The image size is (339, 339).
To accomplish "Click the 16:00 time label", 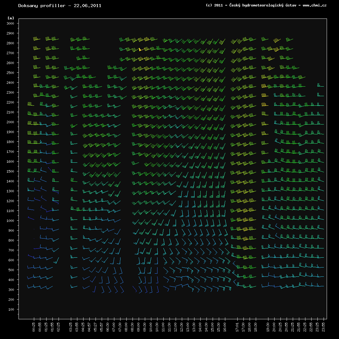I will [225, 327].
